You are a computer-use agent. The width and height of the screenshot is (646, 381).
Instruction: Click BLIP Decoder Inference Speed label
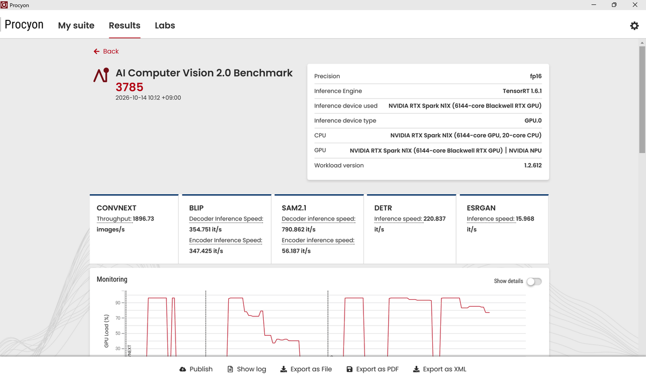coord(226,219)
